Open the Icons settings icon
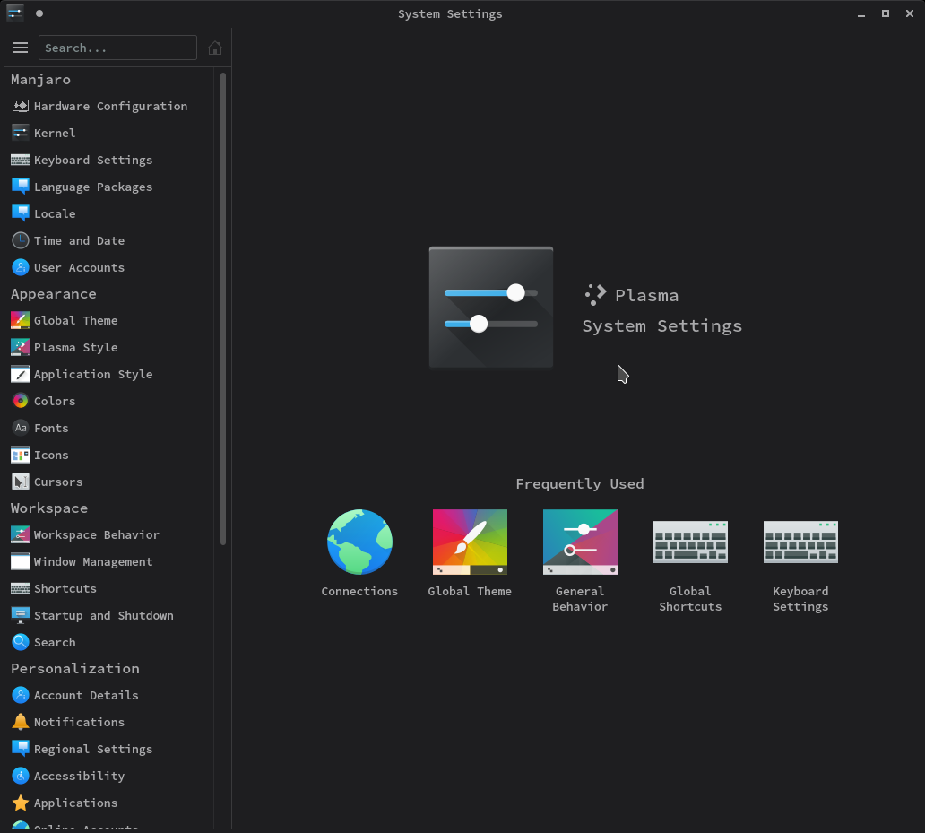Viewport: 925px width, 833px height. click(21, 455)
